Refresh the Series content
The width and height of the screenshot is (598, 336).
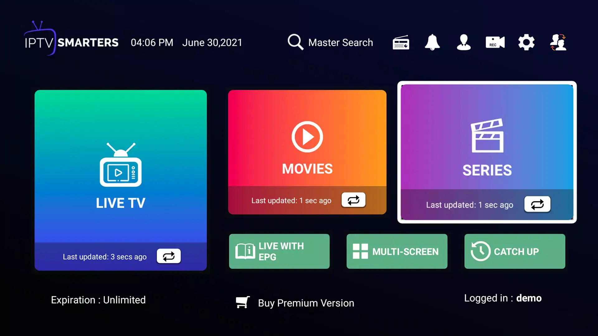tap(537, 204)
